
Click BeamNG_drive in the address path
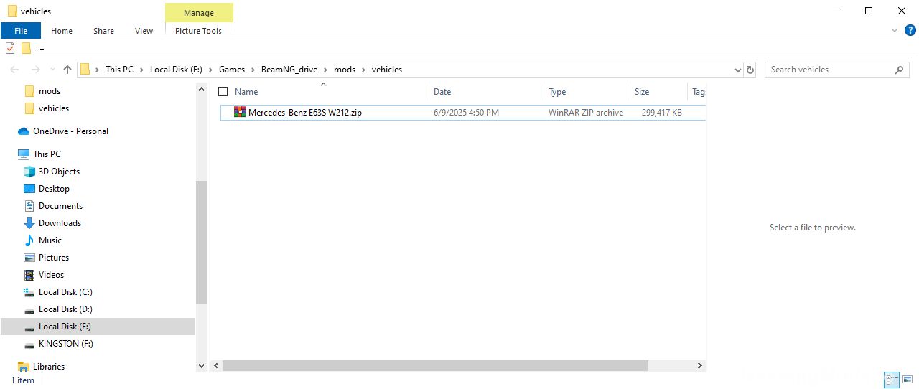(290, 70)
